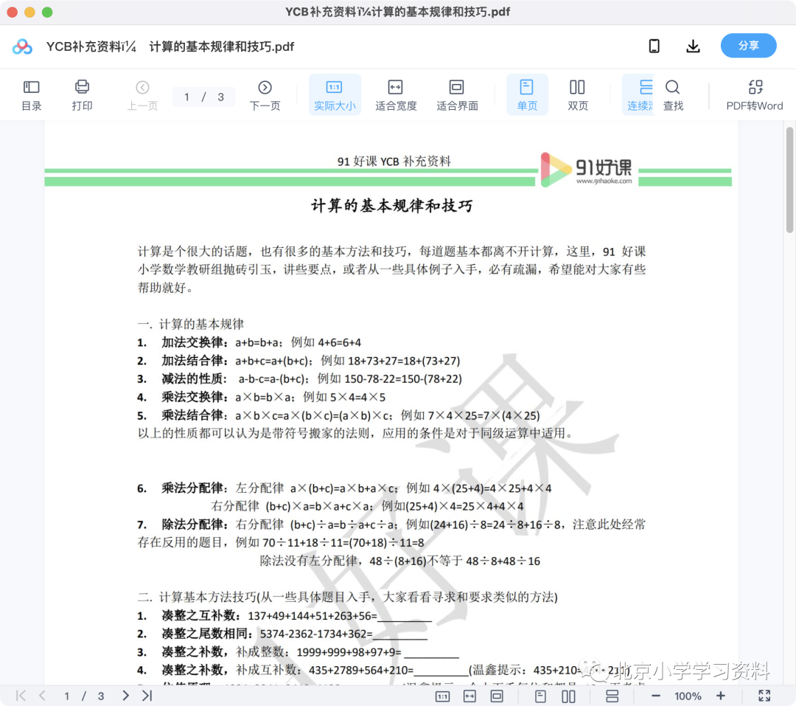Click the 100% zoom level value
The height and width of the screenshot is (706, 796).
[688, 696]
